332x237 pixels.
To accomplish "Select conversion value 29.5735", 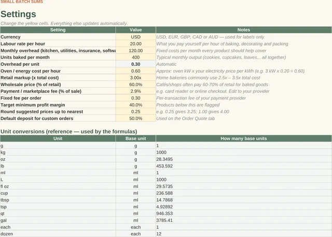I will pos(244,186).
